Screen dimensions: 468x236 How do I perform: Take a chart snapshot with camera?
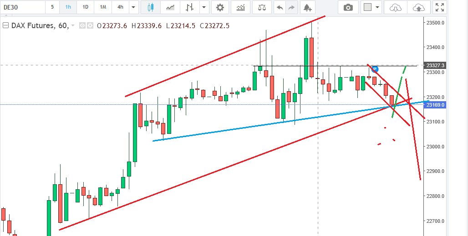348,7
